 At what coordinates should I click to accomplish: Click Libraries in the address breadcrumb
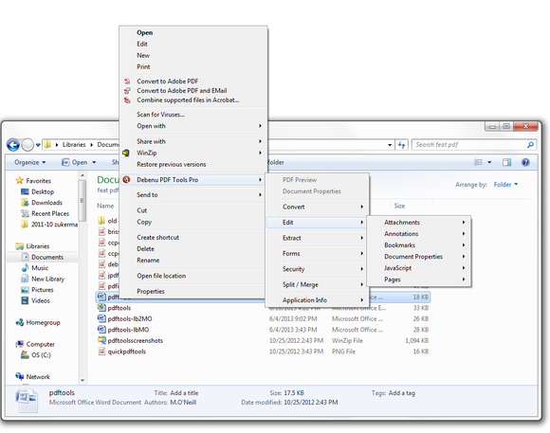click(74, 144)
